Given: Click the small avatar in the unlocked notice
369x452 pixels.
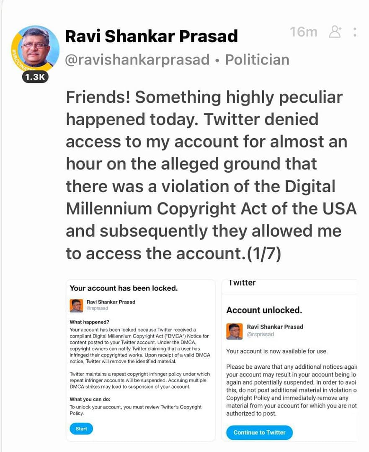Looking at the screenshot, I should click(235, 331).
